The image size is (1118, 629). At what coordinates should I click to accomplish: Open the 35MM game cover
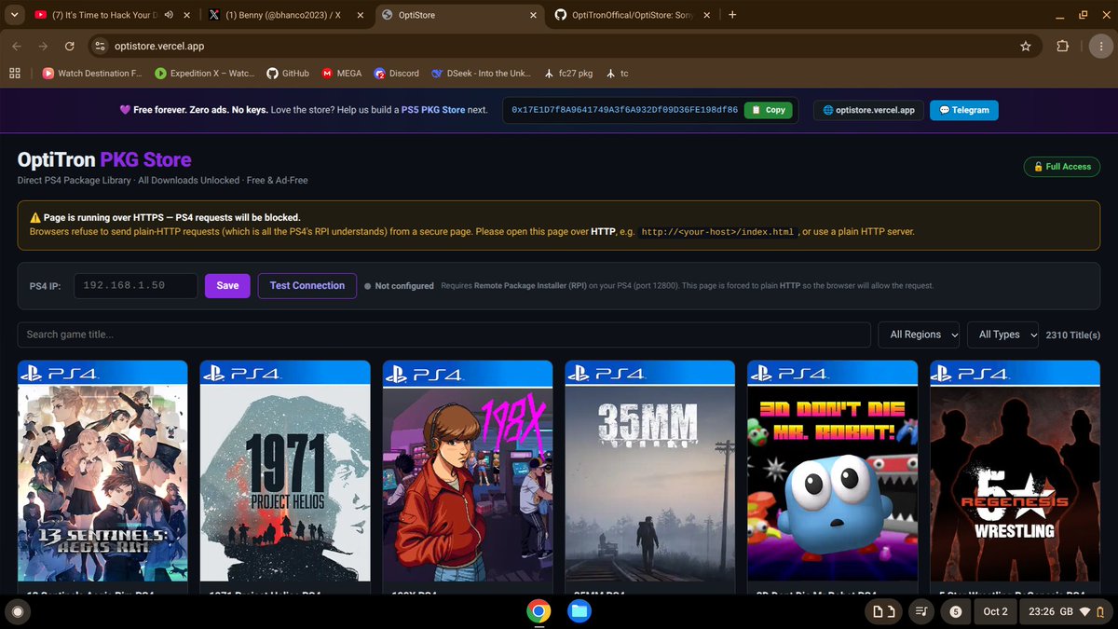pyautogui.click(x=650, y=471)
